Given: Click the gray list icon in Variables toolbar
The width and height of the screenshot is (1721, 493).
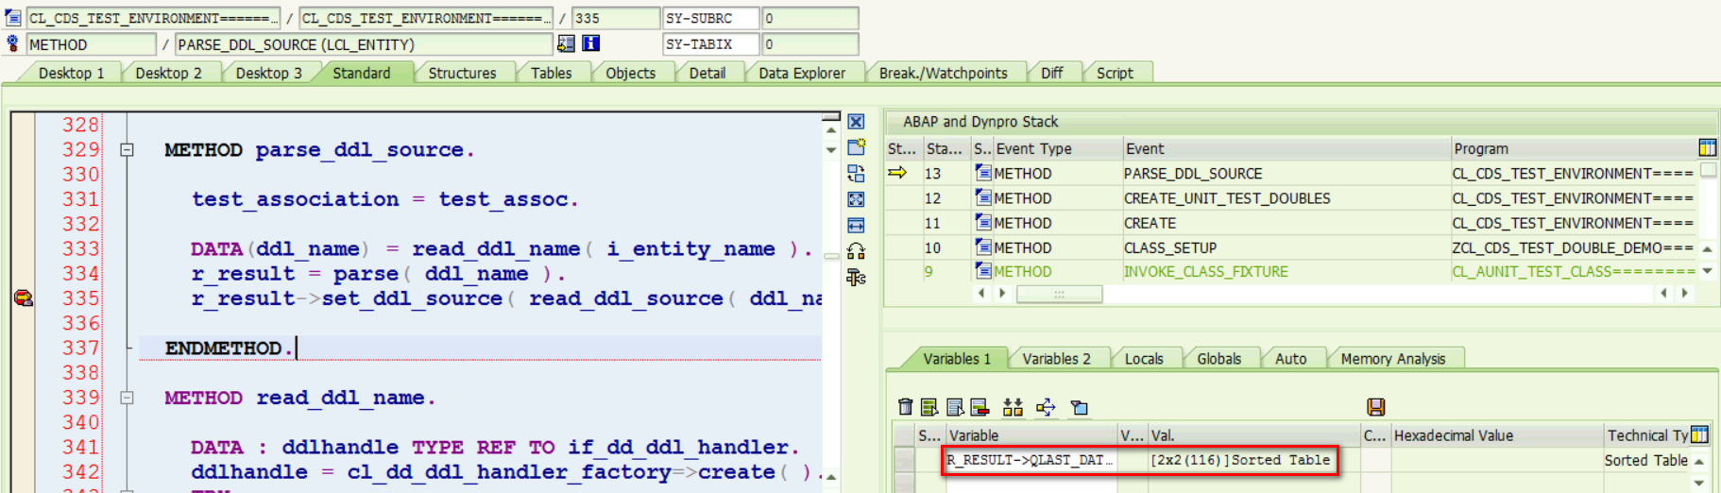Looking at the screenshot, I should click(955, 407).
